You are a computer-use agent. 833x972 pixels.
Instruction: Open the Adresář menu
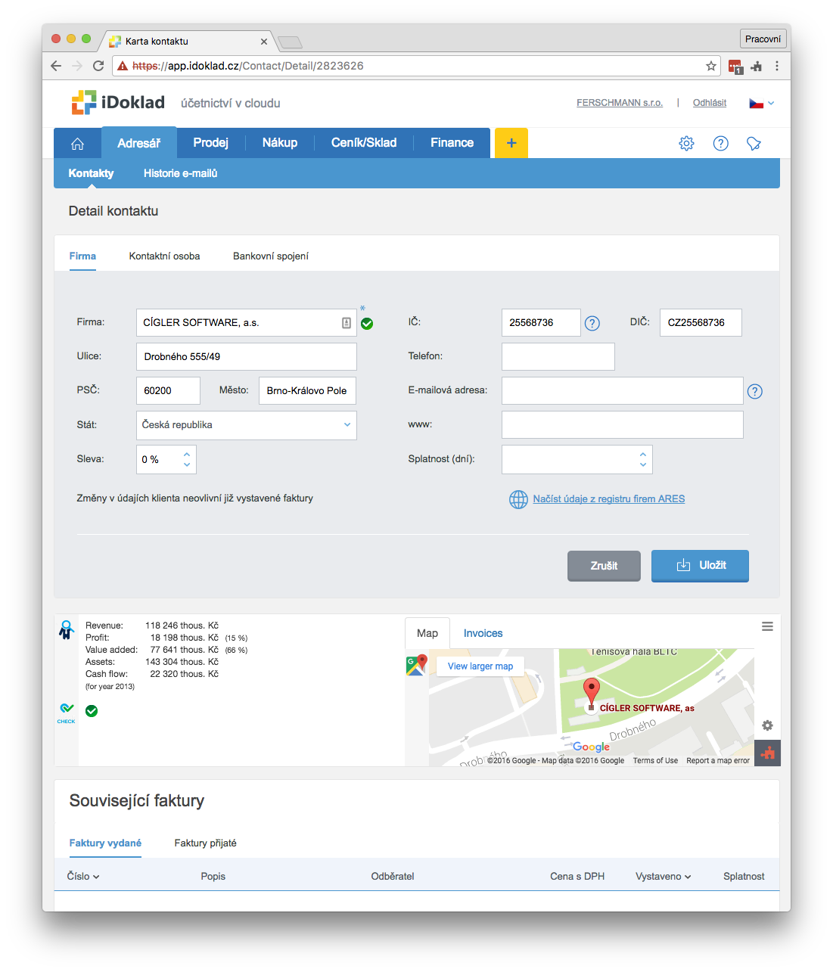pos(139,143)
